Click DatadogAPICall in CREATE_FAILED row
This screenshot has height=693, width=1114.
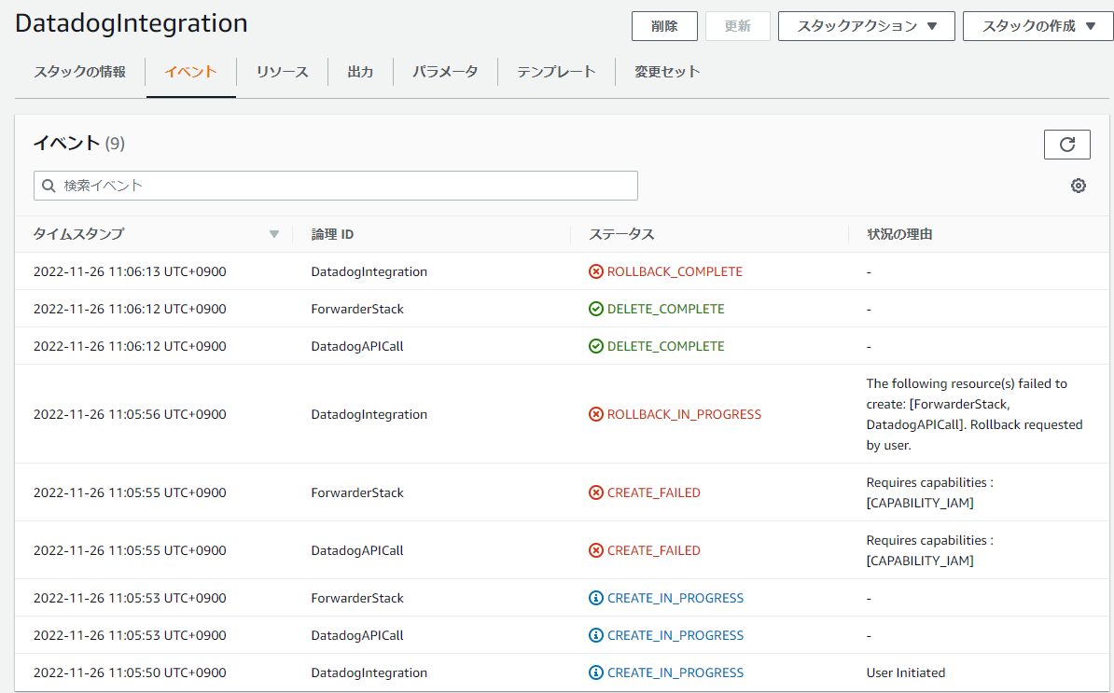click(x=357, y=550)
